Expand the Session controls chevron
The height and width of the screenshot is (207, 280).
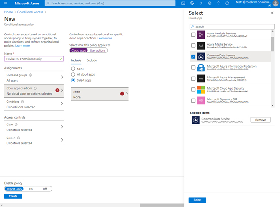(x=62, y=140)
